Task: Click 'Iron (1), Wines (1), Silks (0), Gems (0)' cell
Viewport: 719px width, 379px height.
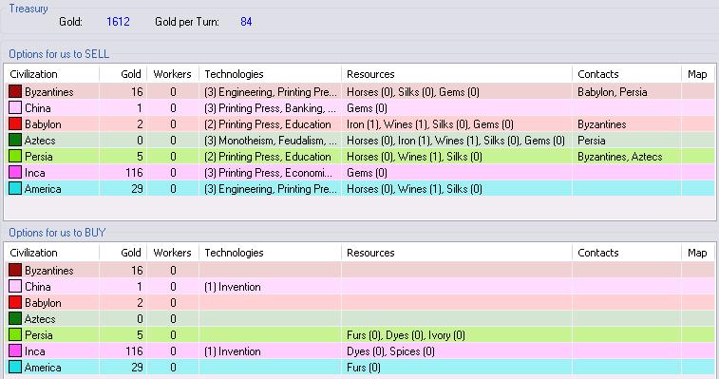Action: click(430, 124)
